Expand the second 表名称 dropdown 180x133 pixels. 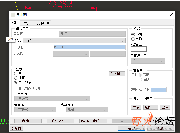click(x=108, y=54)
